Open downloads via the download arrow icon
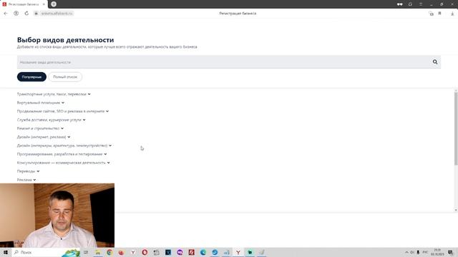Screen dimensions: 458x257 452,14
